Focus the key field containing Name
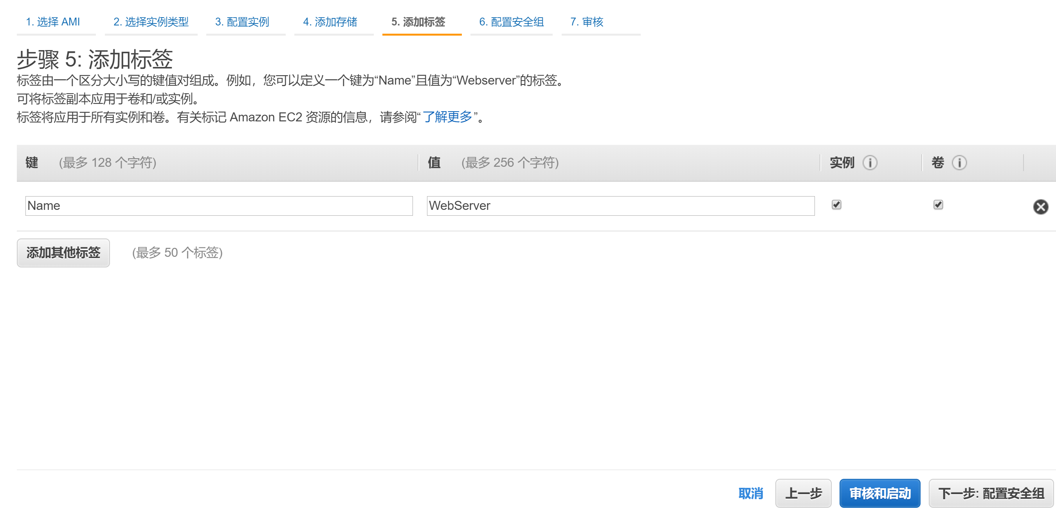Screen dimensions: 1056x518 pos(219,206)
